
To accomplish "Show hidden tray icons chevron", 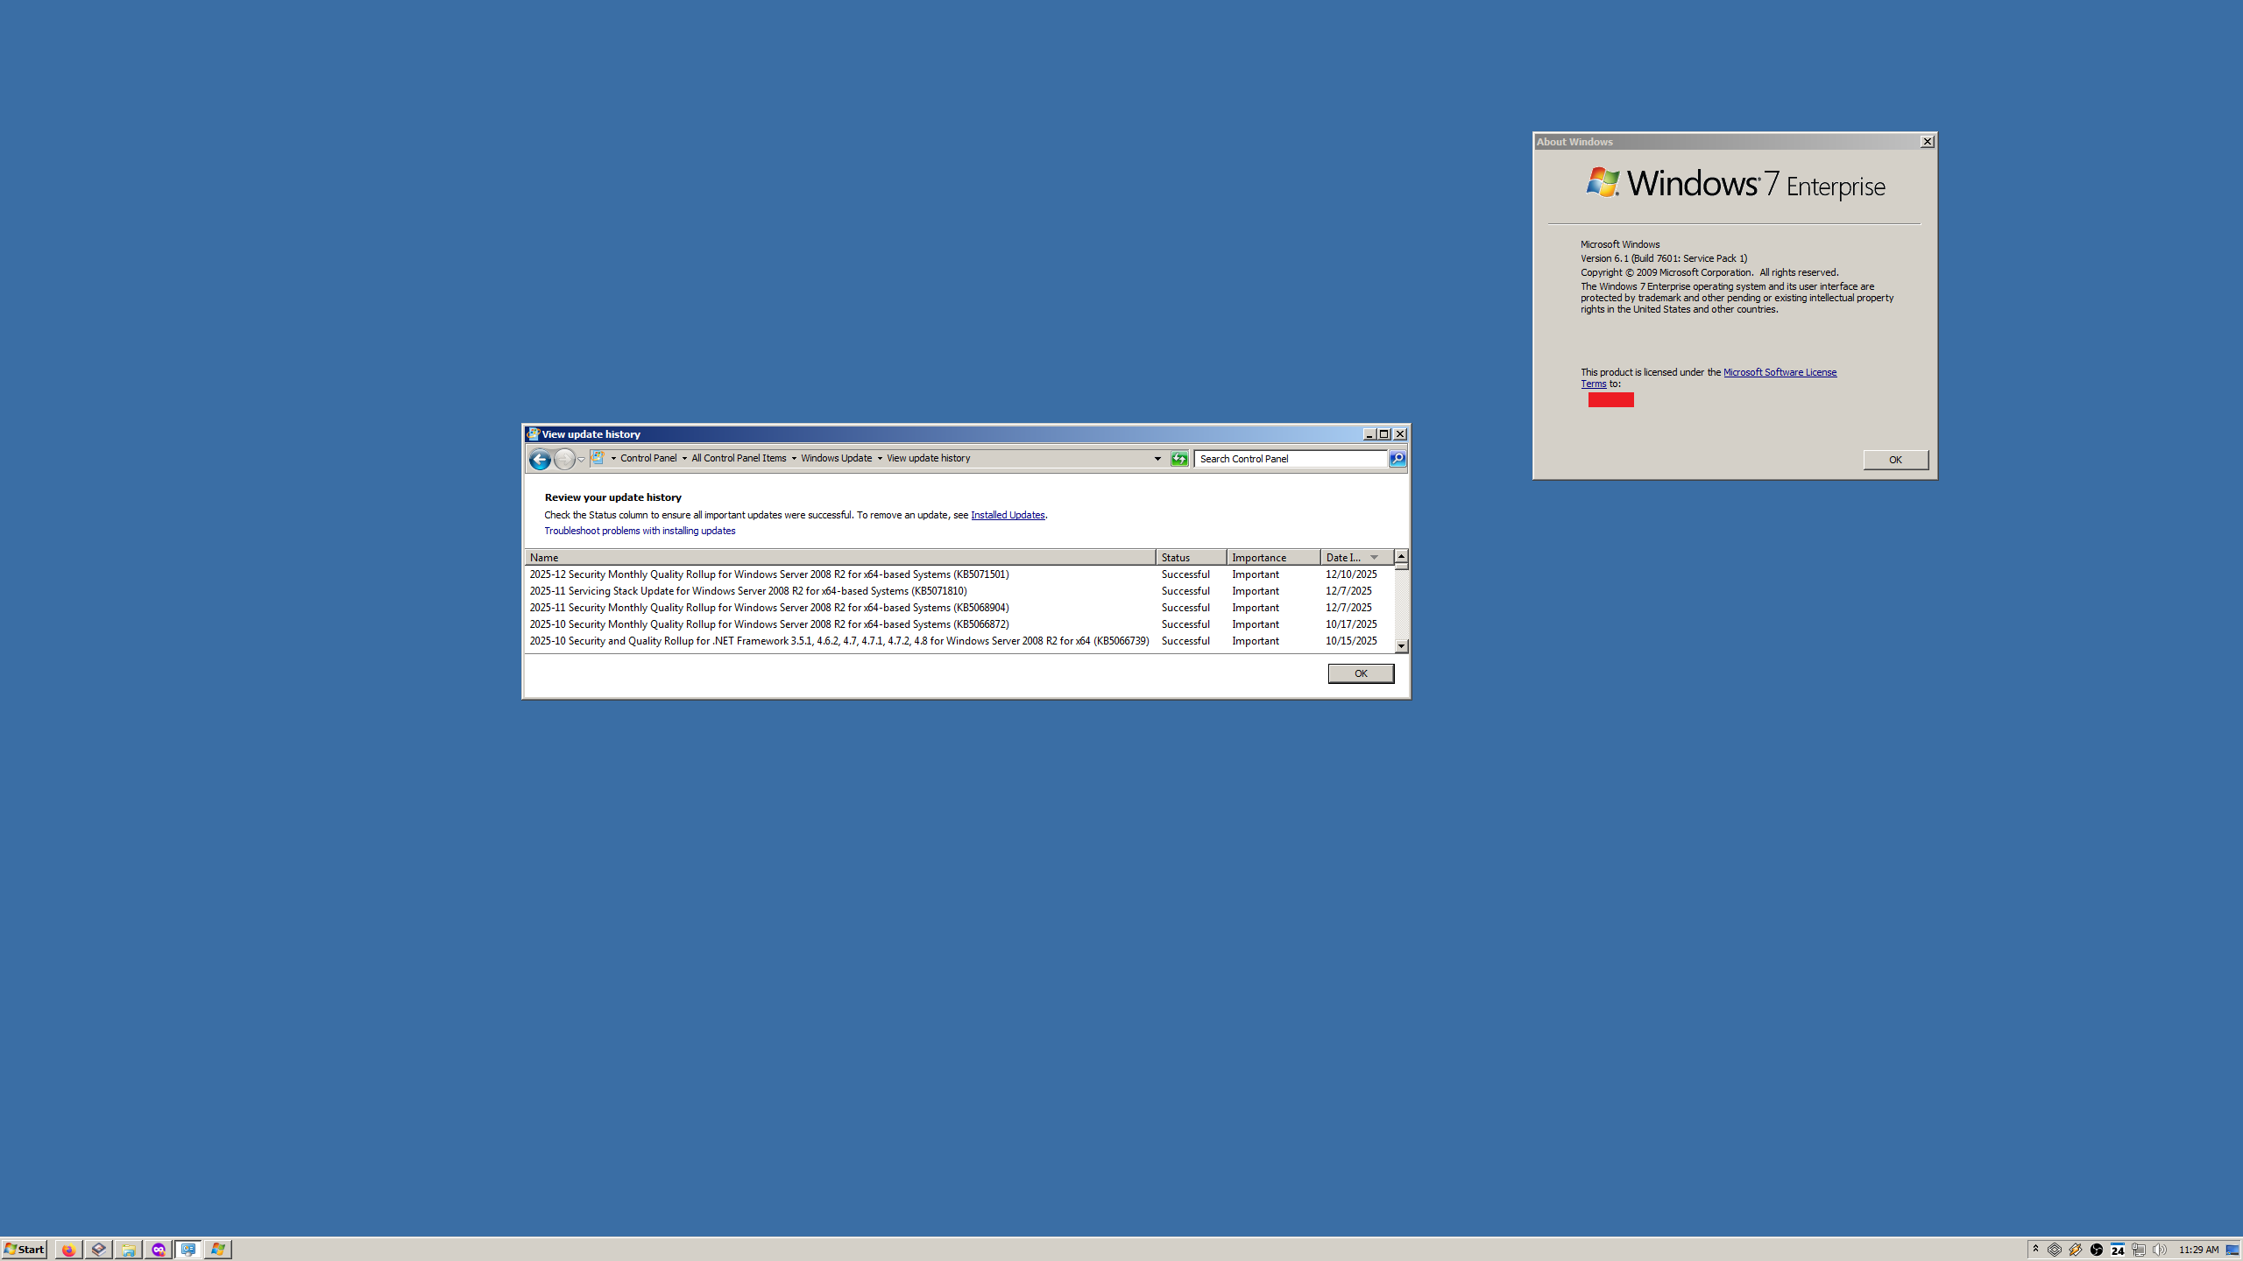I will (x=2035, y=1249).
